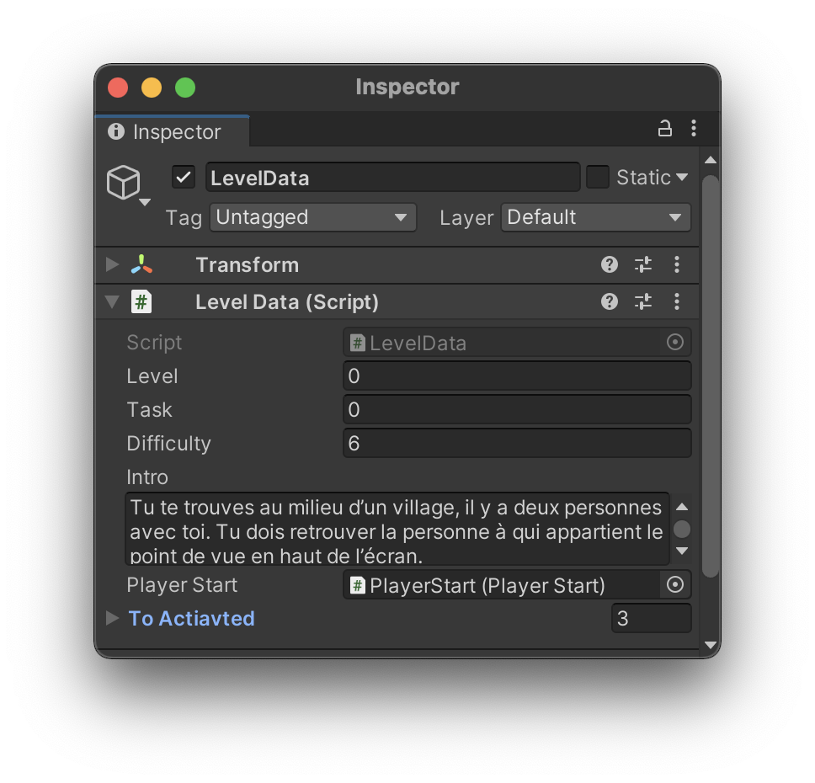Open the Inspector tab options menu
Viewport: 815px width, 783px height.
[694, 128]
